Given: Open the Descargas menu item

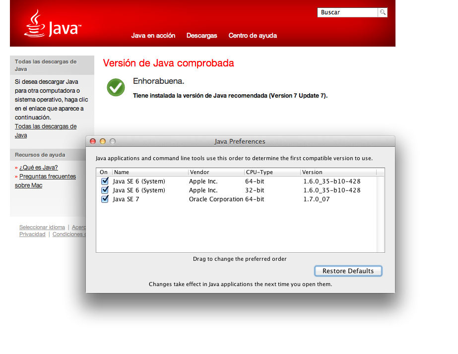Looking at the screenshot, I should (x=201, y=36).
